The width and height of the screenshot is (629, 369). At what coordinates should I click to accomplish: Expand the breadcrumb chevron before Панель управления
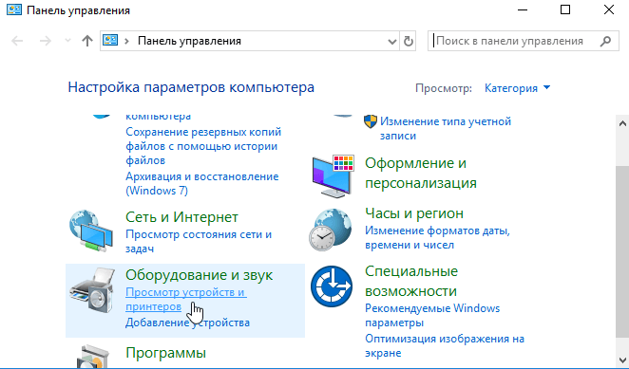tap(126, 41)
